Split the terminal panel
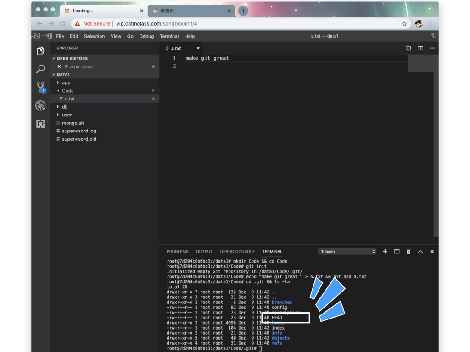The width and height of the screenshot is (470, 352). coord(397,252)
